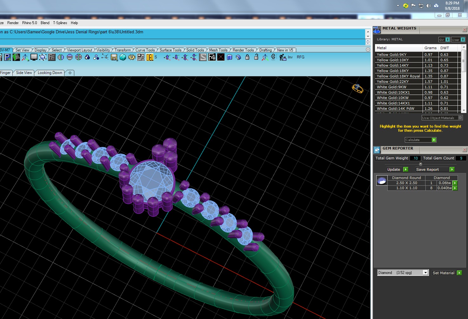This screenshot has height=319, width=468.
Task: Click the RFG toolbar button
Action: tap(301, 57)
